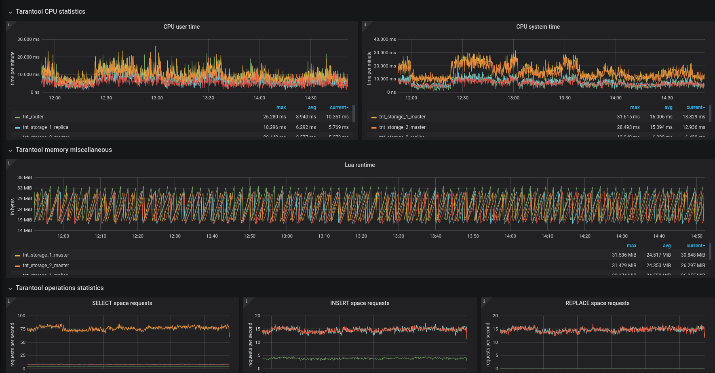Click the Lua runtime legend scrollbar
Image resolution: width=715 pixels, height=373 pixels.
[x=710, y=251]
